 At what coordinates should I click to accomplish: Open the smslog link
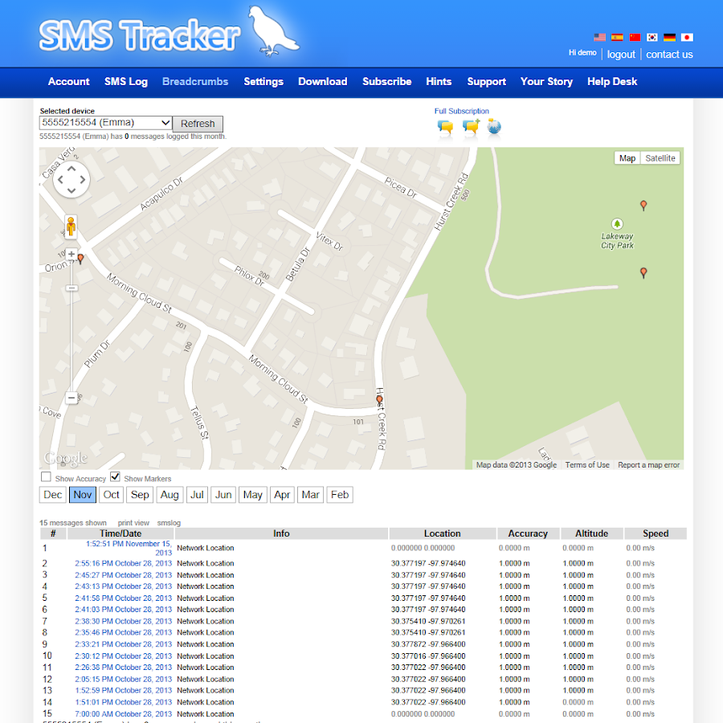[x=169, y=523]
